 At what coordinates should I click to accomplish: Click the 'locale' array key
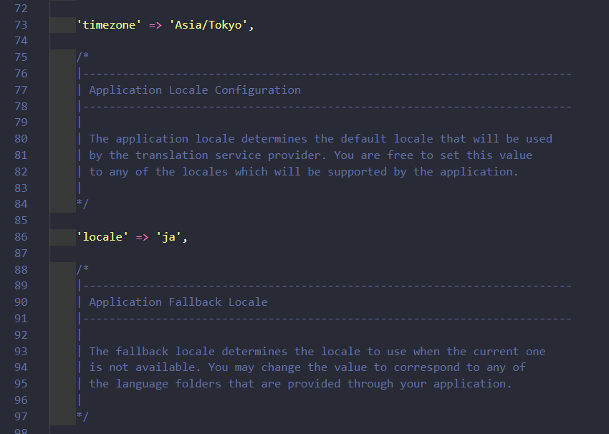(102, 237)
